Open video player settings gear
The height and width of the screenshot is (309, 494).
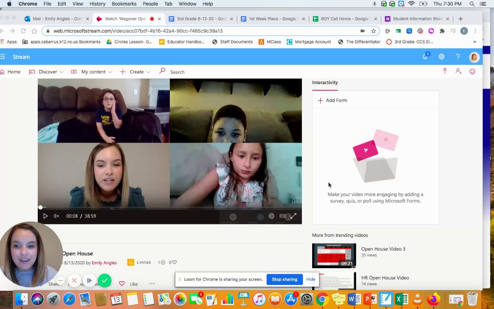tap(271, 216)
